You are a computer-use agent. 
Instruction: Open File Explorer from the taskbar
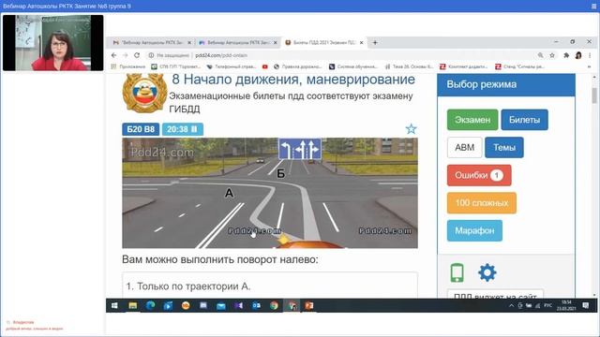tap(132, 305)
